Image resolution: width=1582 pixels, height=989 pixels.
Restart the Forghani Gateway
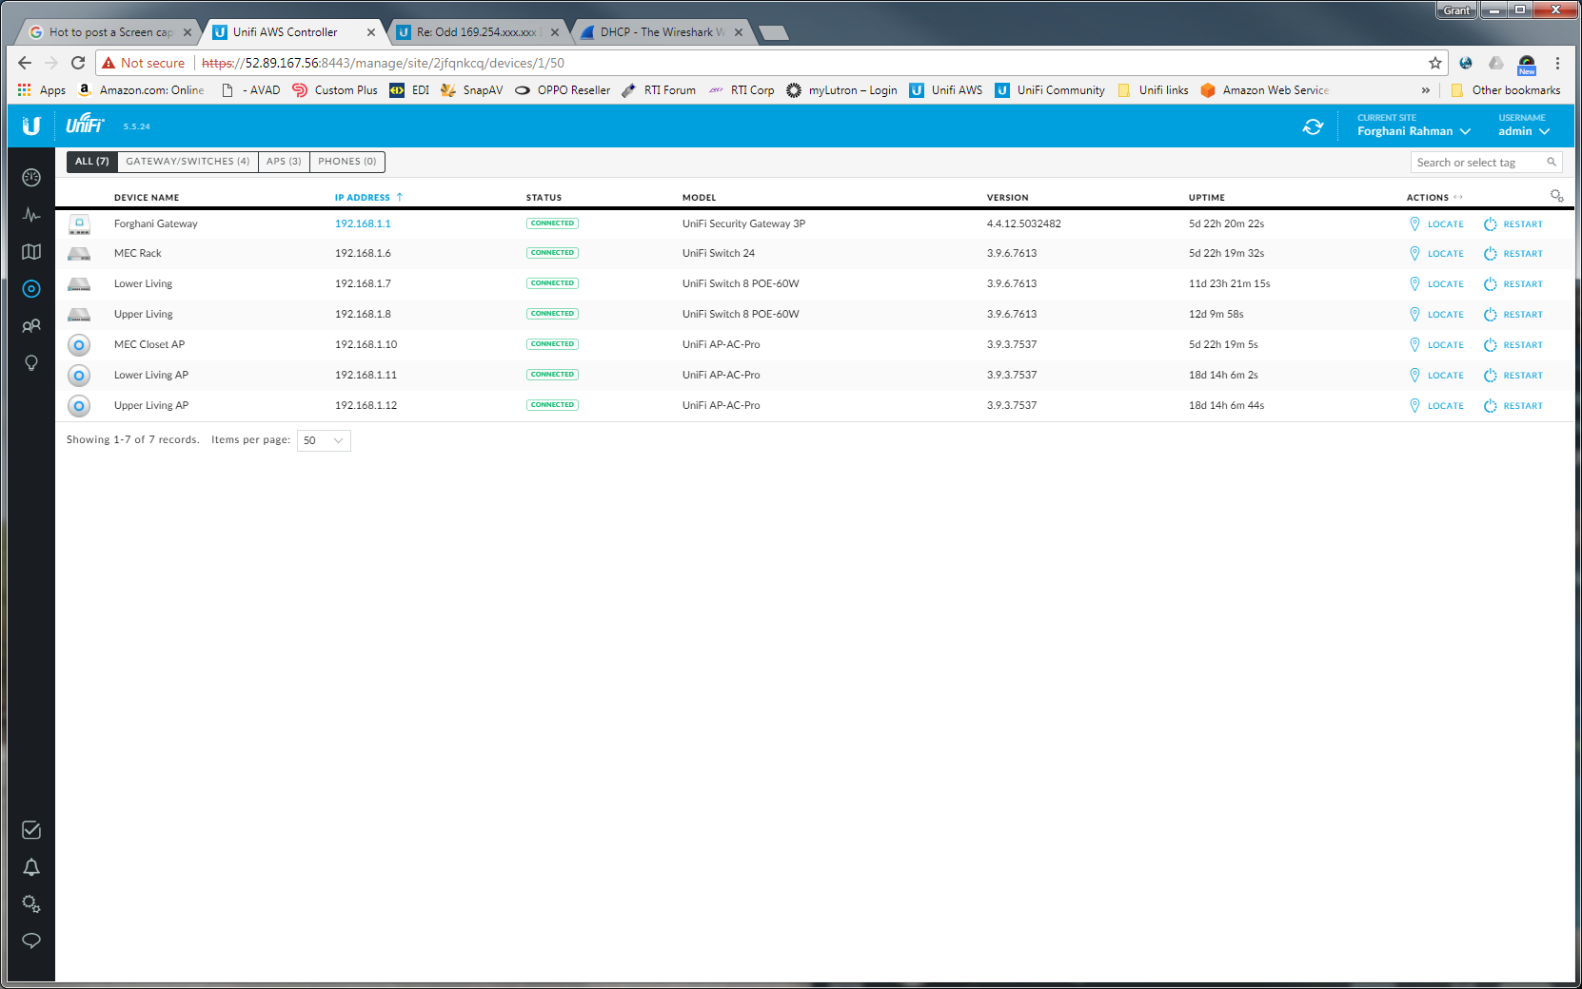tap(1513, 224)
